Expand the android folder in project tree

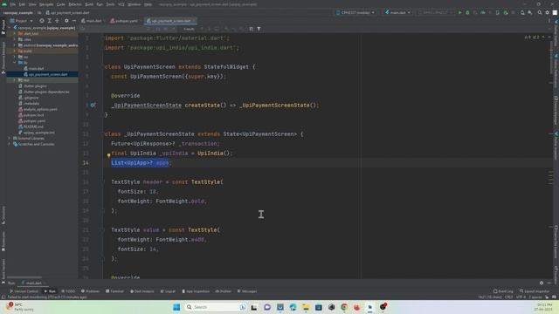click(15, 45)
